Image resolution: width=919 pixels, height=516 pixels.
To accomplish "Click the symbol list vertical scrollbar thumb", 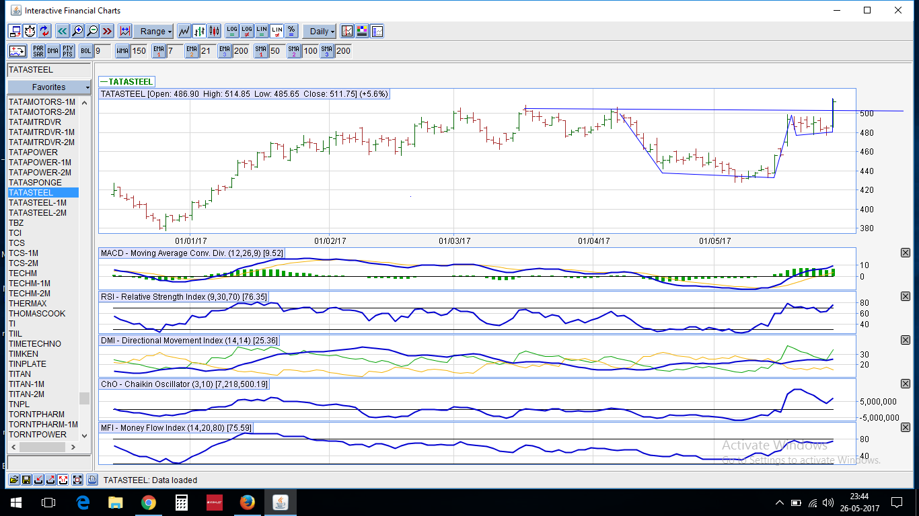I will tap(84, 398).
